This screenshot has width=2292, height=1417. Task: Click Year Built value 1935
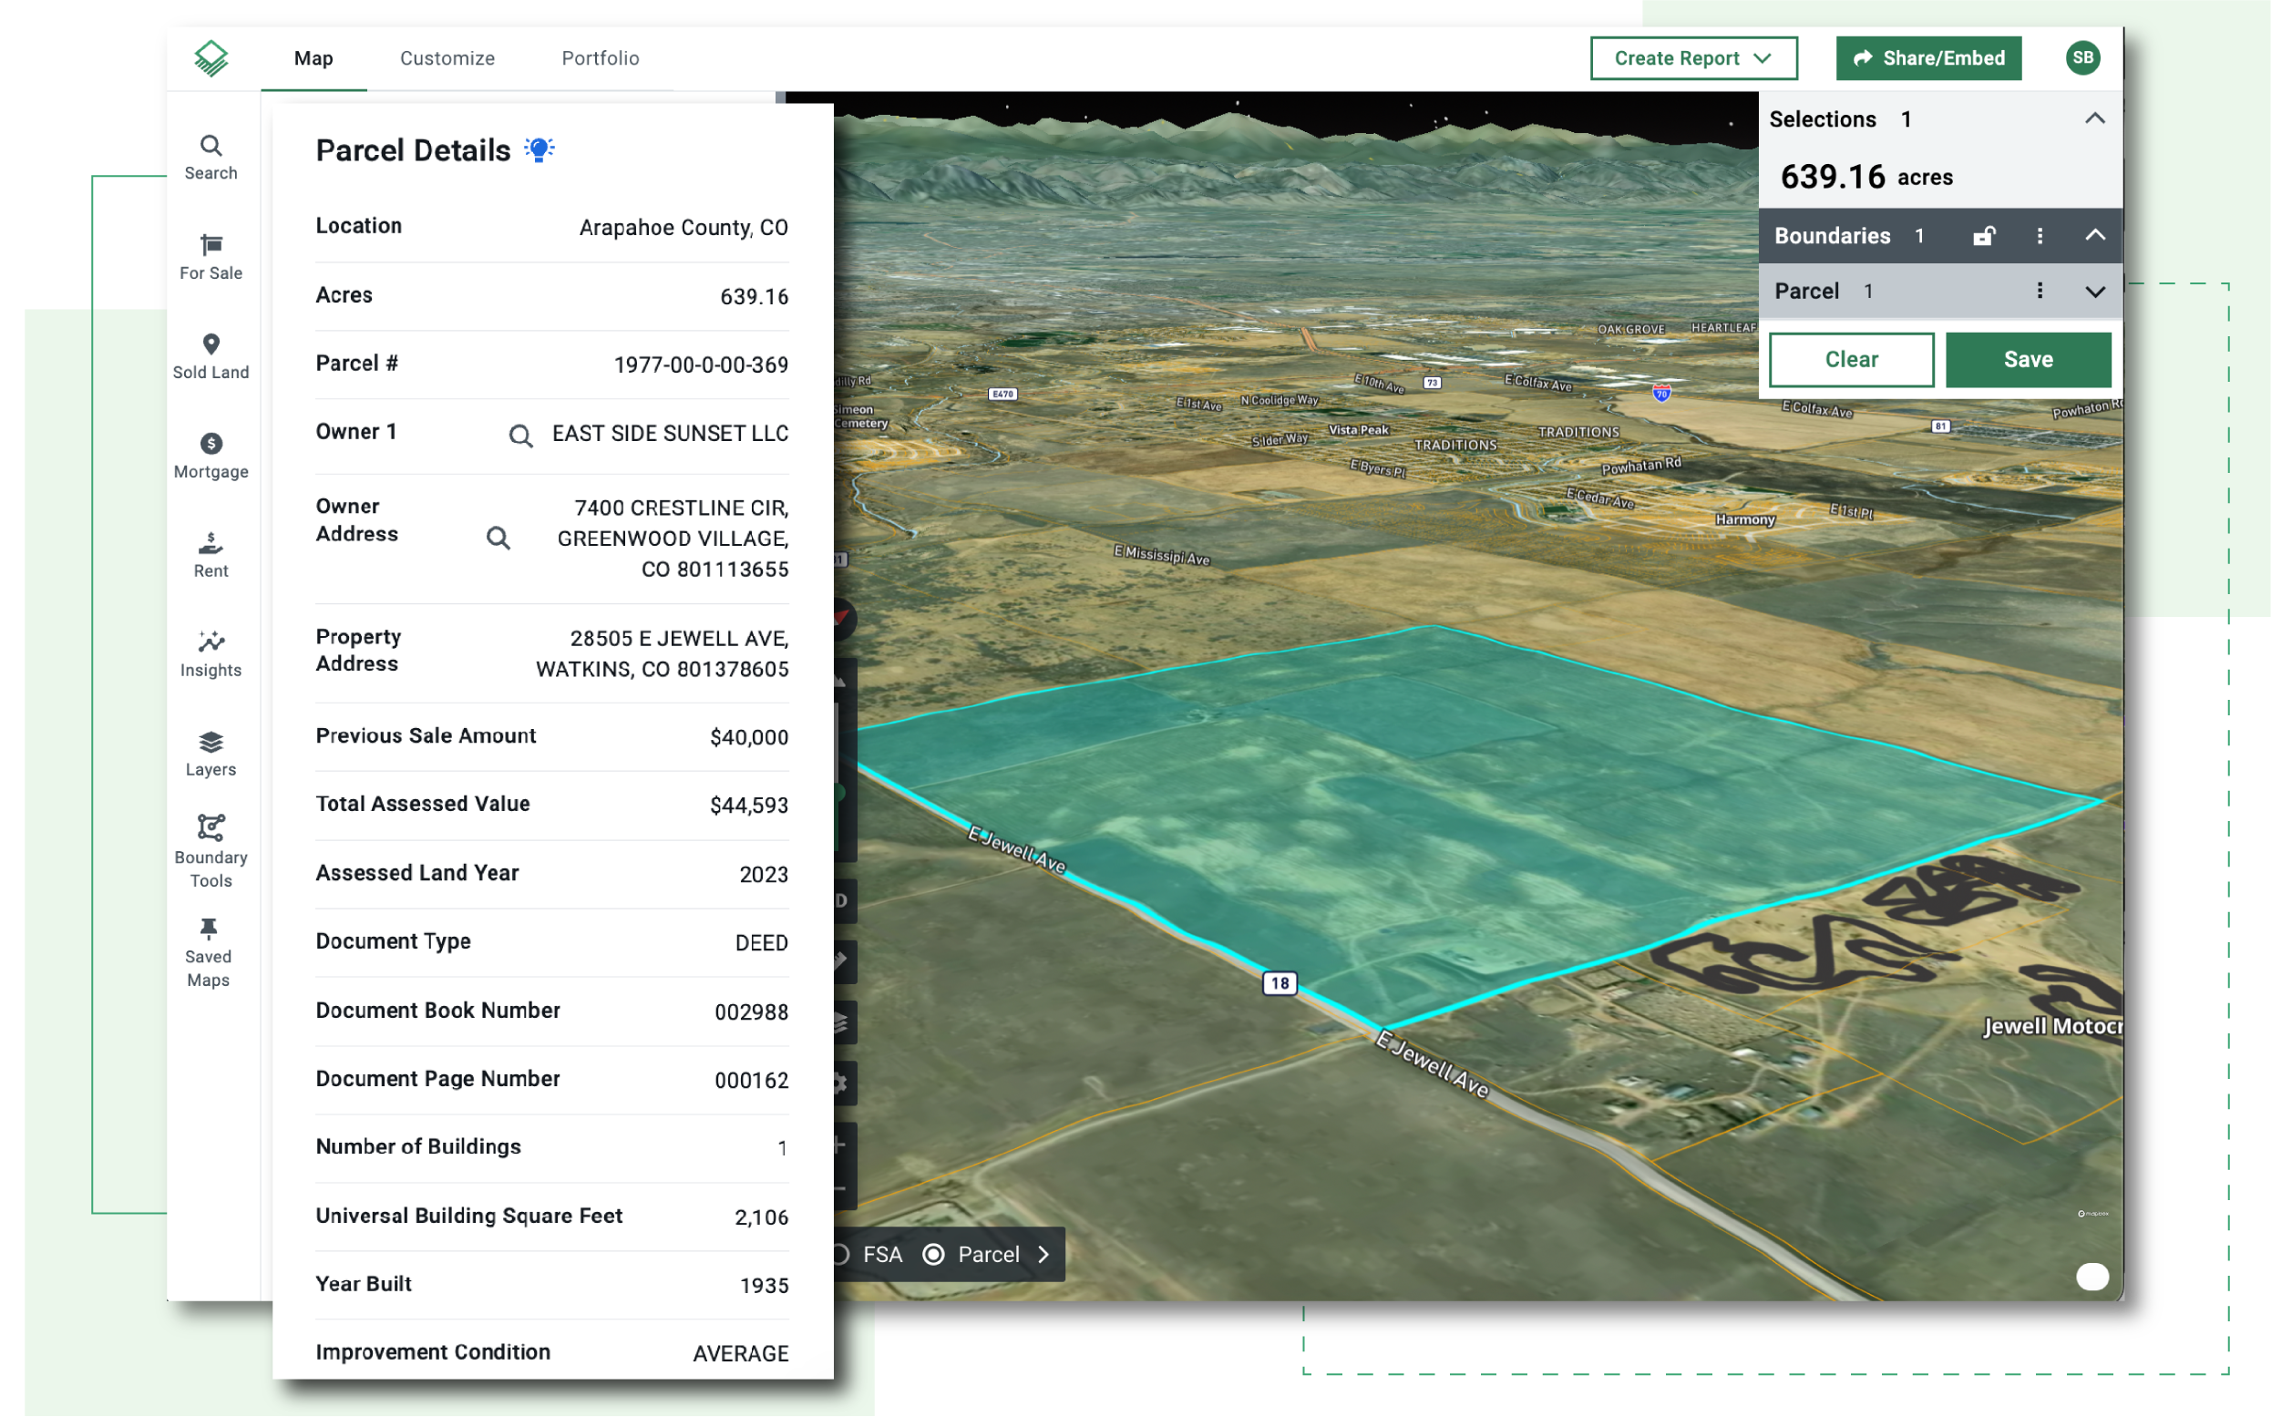pos(765,1287)
